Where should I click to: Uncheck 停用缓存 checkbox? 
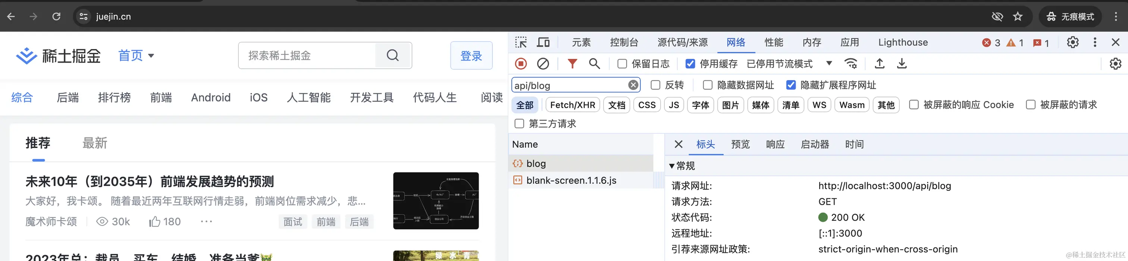click(690, 64)
